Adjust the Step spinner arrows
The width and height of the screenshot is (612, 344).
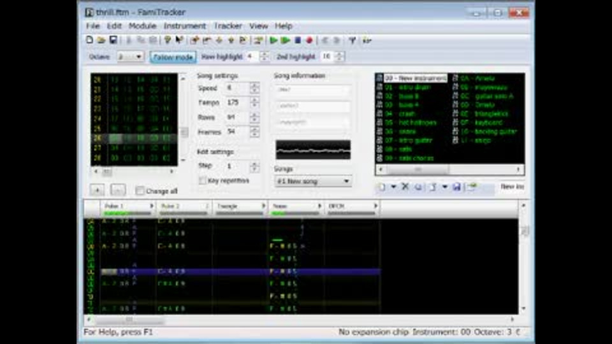[254, 166]
